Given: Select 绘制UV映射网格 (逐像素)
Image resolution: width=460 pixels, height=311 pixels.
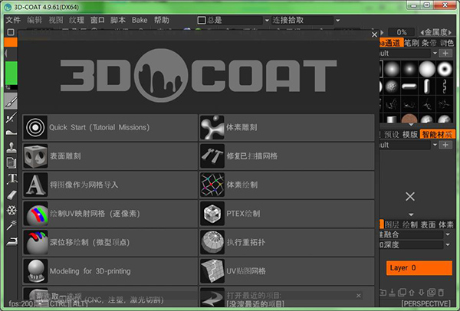Looking at the screenshot, I should click(x=110, y=214).
